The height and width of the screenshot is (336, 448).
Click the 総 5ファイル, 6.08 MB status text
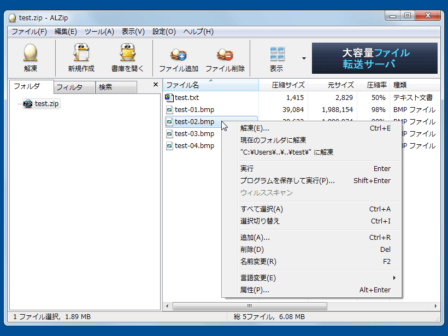coord(269,317)
